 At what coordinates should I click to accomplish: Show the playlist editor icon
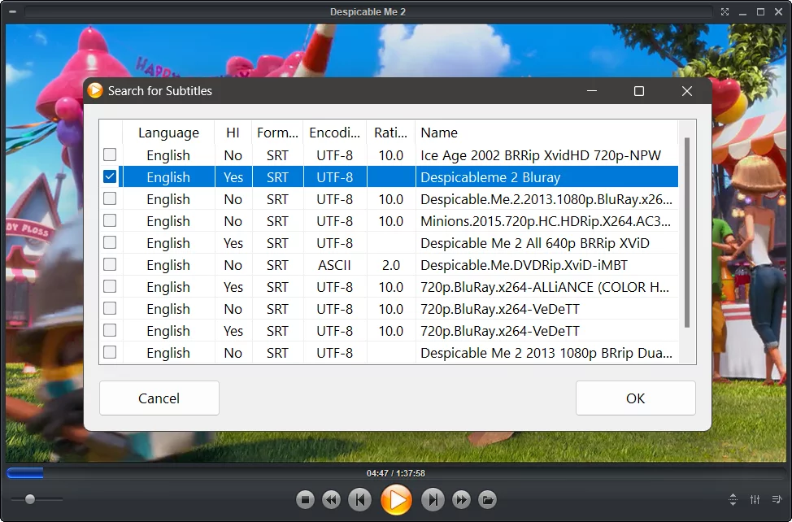777,499
